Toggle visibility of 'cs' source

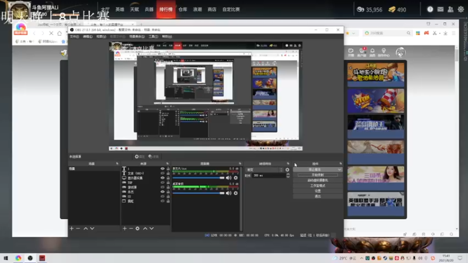163,196
